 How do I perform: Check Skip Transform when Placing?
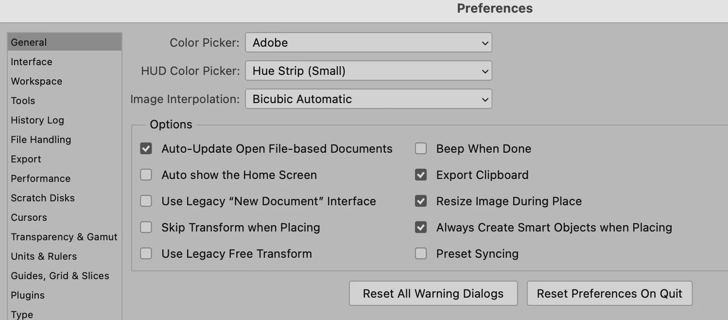(x=146, y=228)
